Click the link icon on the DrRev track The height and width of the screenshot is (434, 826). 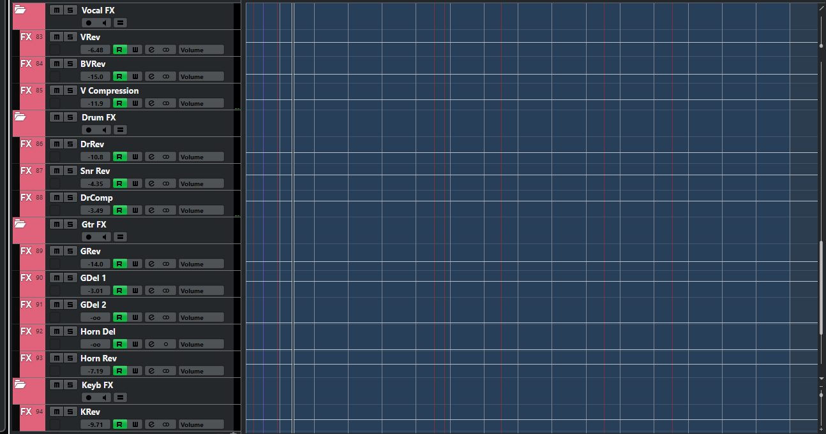click(x=166, y=157)
